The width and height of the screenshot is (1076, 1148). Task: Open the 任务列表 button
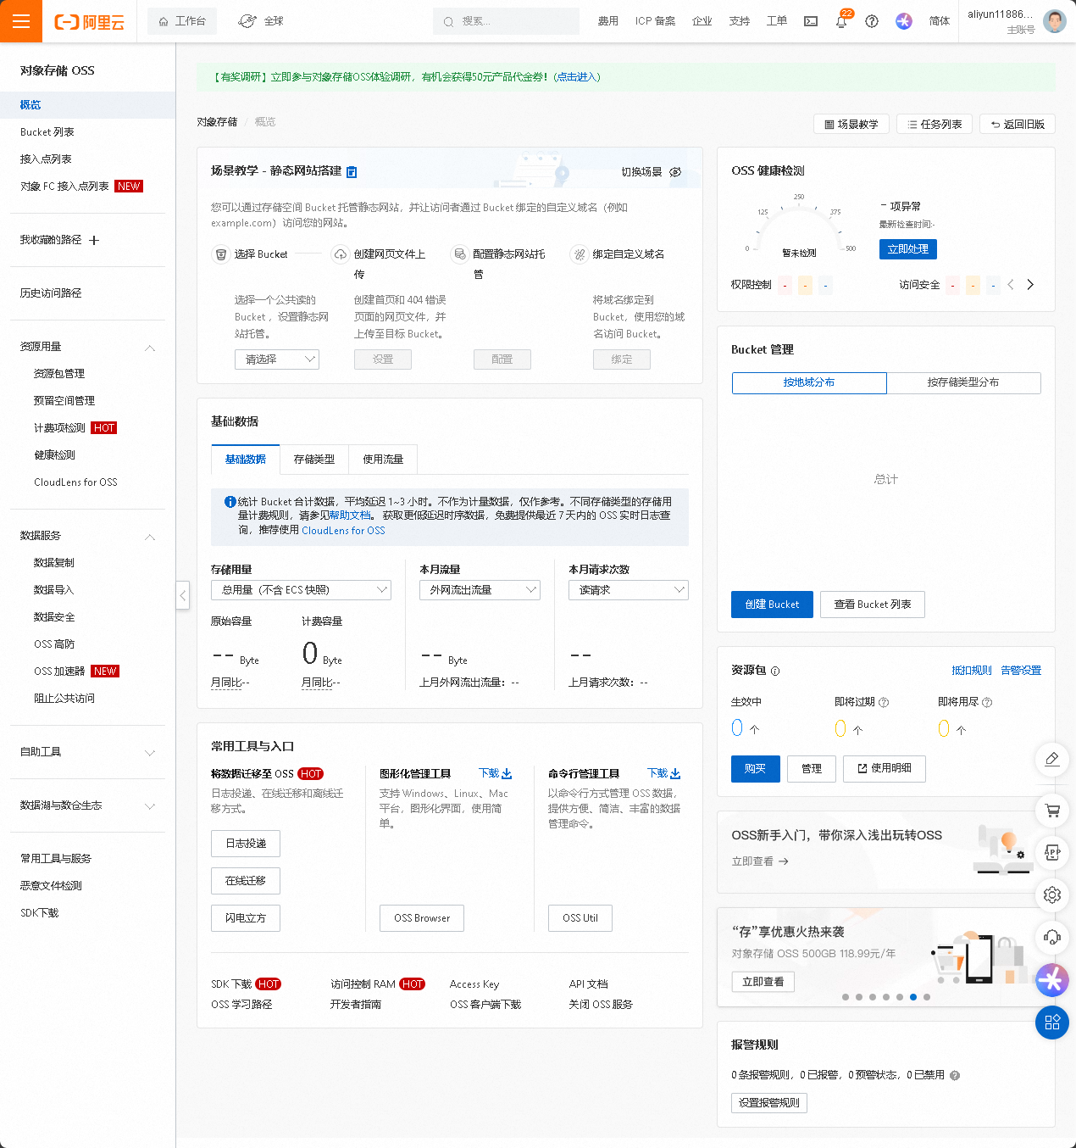935,125
